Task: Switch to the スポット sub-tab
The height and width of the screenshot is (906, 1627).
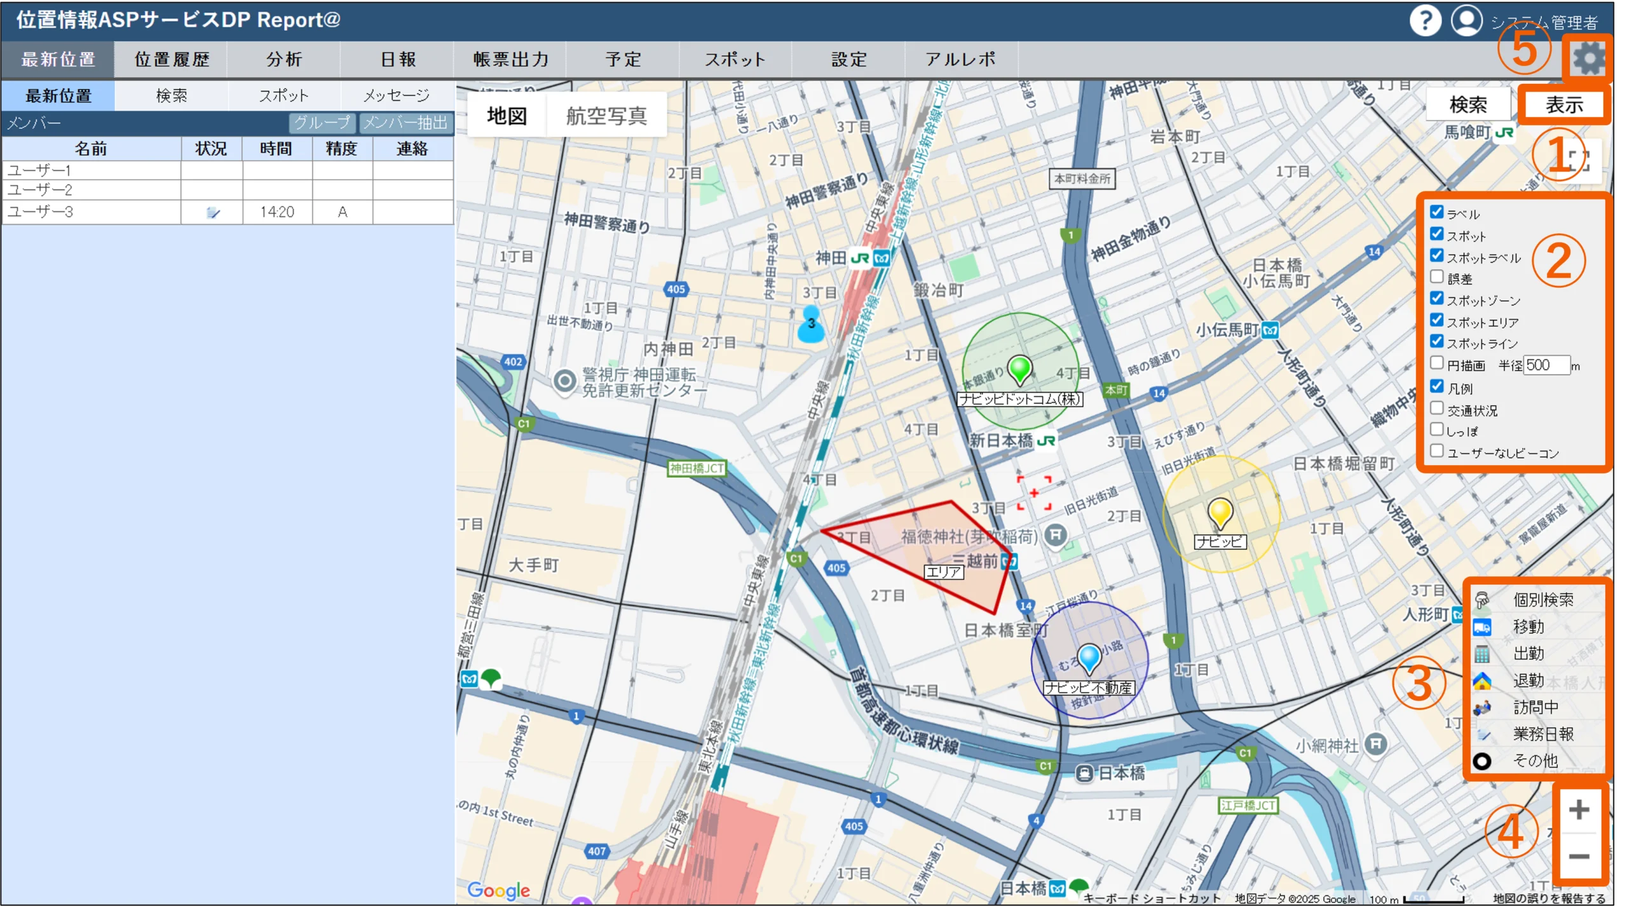Action: pos(283,96)
